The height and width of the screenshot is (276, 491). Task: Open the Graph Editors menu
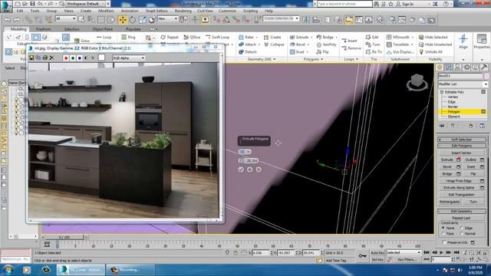pyautogui.click(x=157, y=11)
